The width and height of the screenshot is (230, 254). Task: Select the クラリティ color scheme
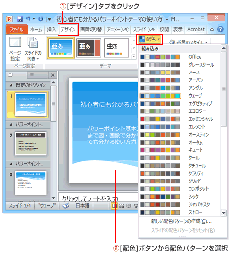coord(179,174)
